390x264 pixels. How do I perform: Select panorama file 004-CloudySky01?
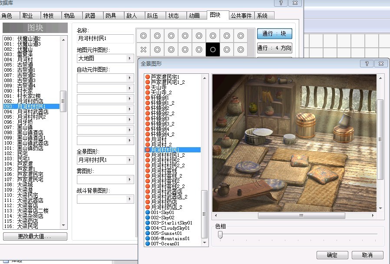[172, 228]
